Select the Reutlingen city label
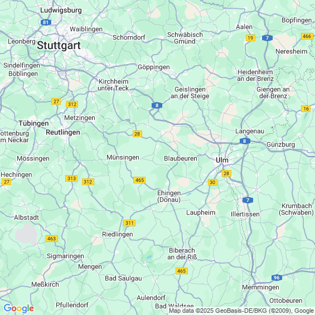 click(x=63, y=132)
